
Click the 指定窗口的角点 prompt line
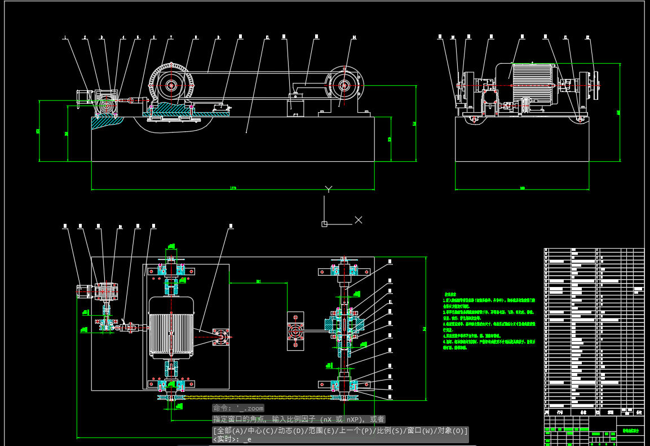pos(299,419)
